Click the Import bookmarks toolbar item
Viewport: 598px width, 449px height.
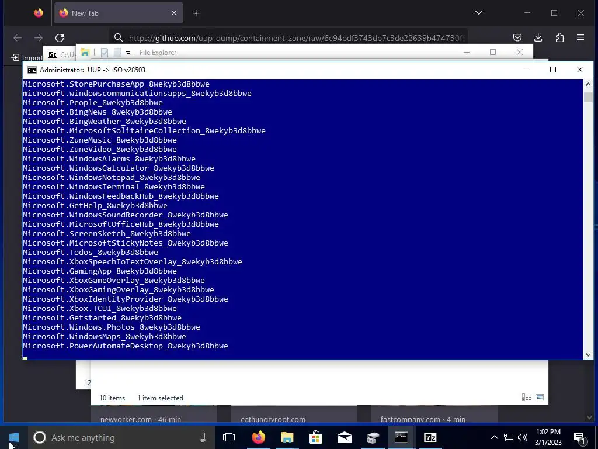click(27, 57)
